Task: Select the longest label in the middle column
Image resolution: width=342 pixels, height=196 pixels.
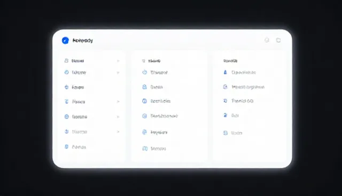Action: point(164,116)
